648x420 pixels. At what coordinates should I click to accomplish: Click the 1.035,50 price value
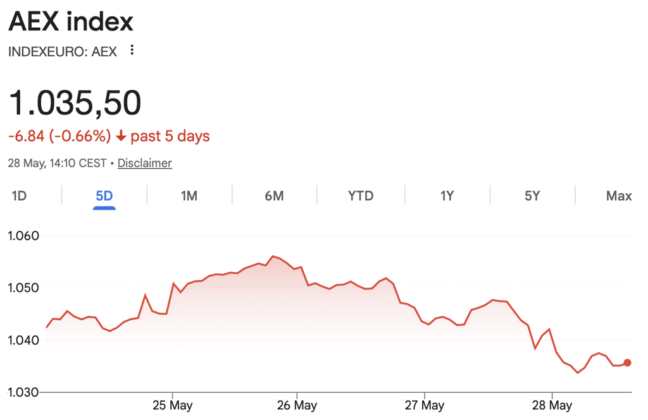[x=75, y=103]
